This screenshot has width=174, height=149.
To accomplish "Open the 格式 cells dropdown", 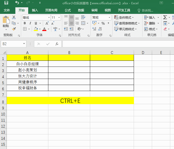I will click(x=151, y=29).
